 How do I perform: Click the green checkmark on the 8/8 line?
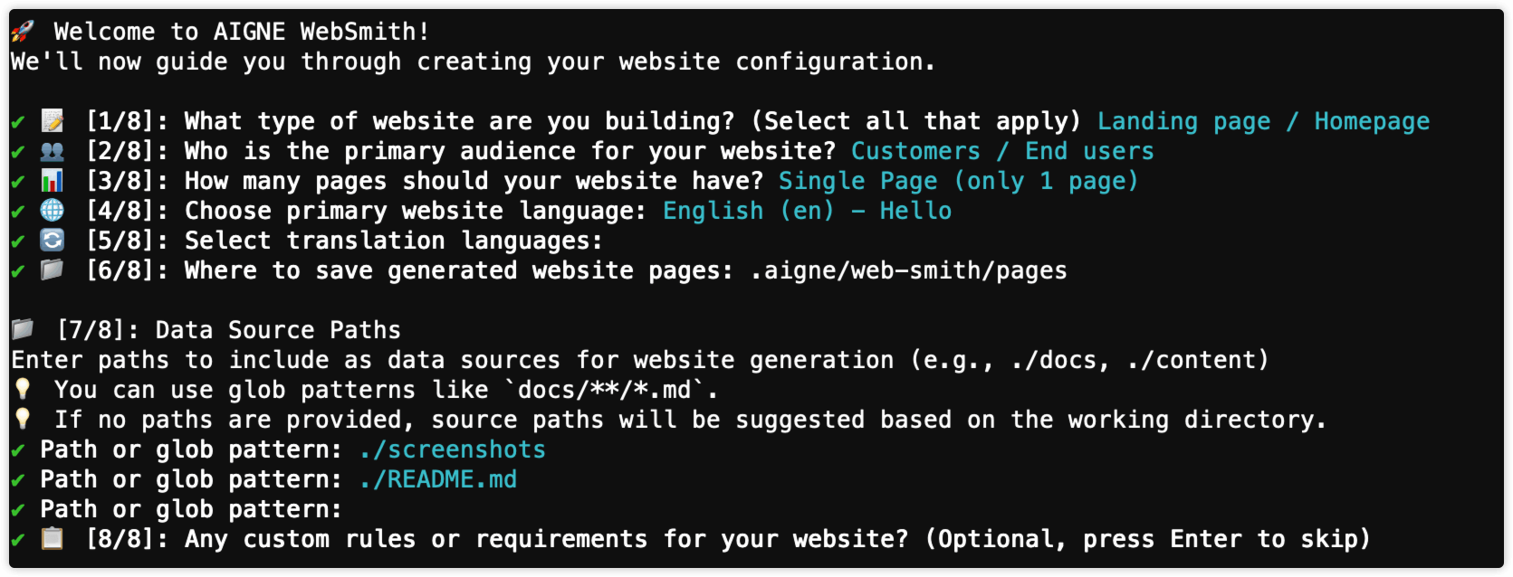point(18,540)
